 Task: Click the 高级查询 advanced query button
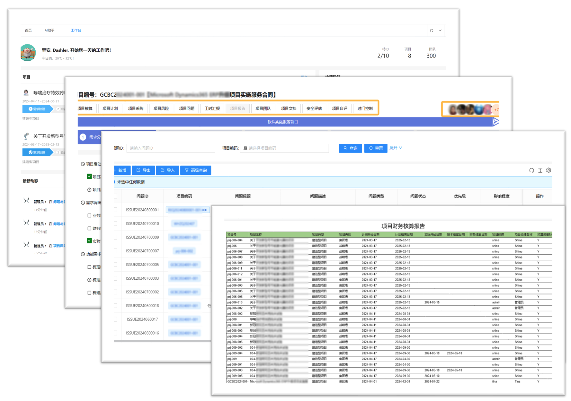coord(196,170)
